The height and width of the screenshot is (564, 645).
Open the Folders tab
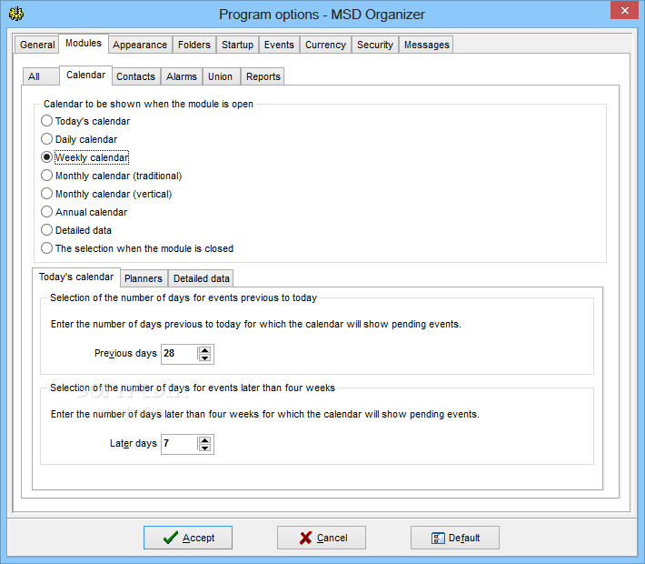(x=194, y=45)
